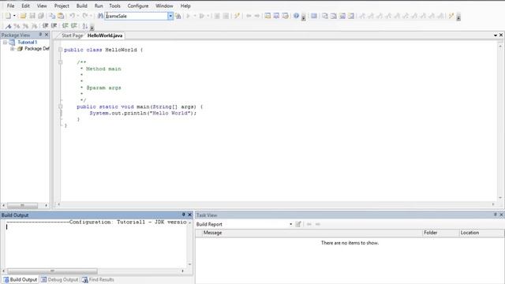Screen dimensions: 505x284
Task: Click the Save file toolbar icon
Action: point(32,16)
